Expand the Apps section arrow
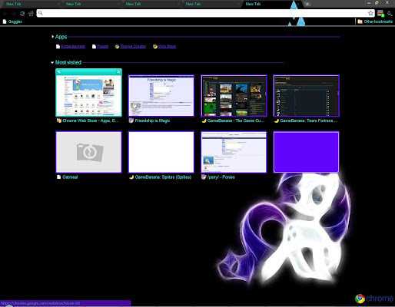Viewport: 395px width, 307px height. 52,37
